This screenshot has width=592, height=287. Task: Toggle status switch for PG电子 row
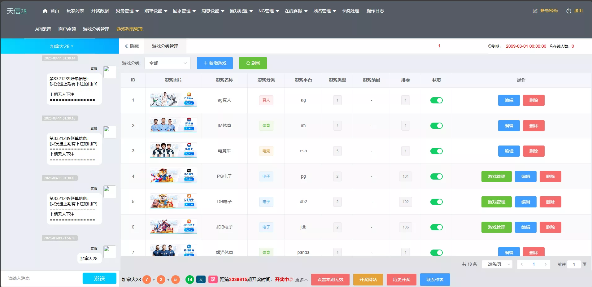pos(436,176)
